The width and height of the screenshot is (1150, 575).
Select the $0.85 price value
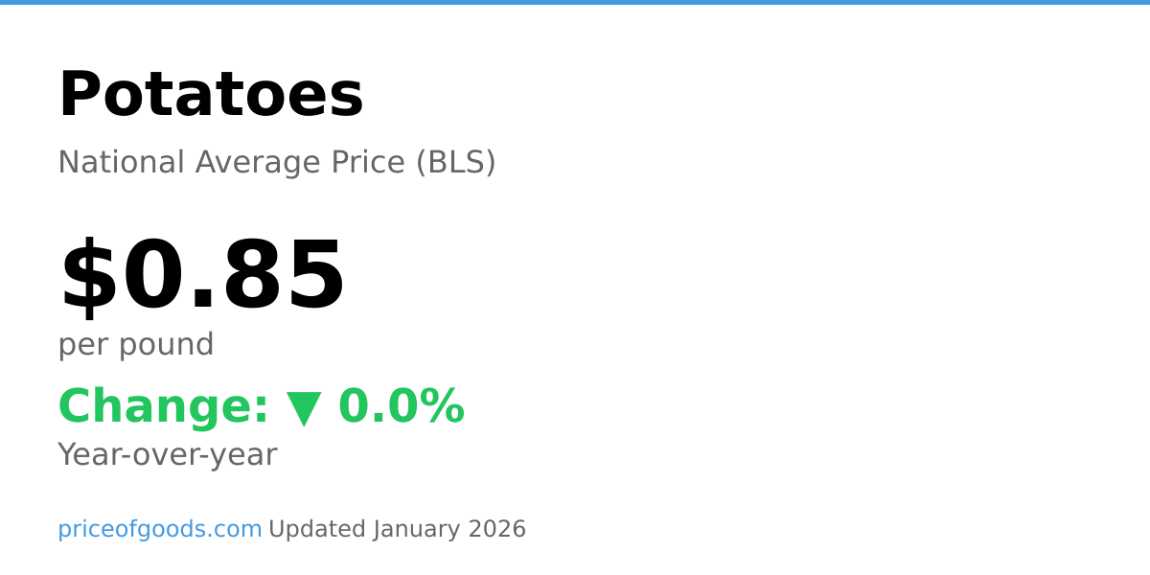point(202,277)
